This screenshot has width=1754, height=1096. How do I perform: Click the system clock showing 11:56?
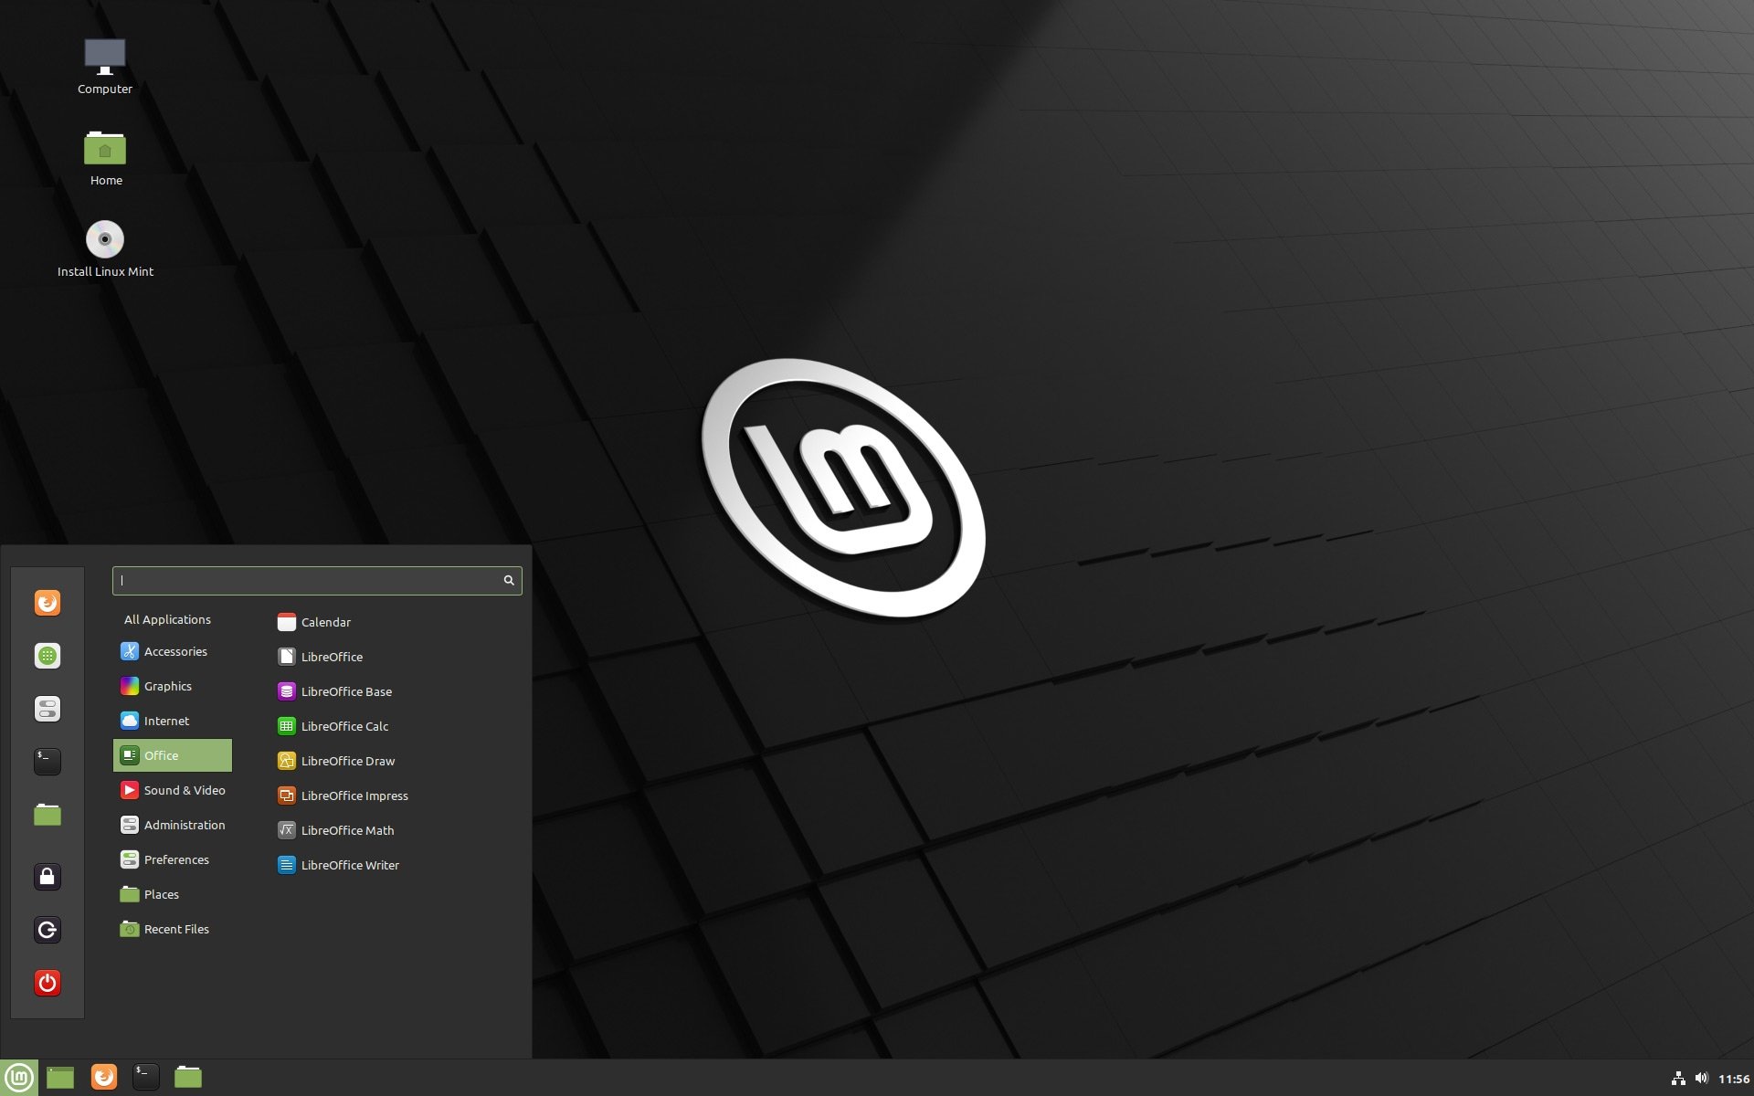[1728, 1076]
